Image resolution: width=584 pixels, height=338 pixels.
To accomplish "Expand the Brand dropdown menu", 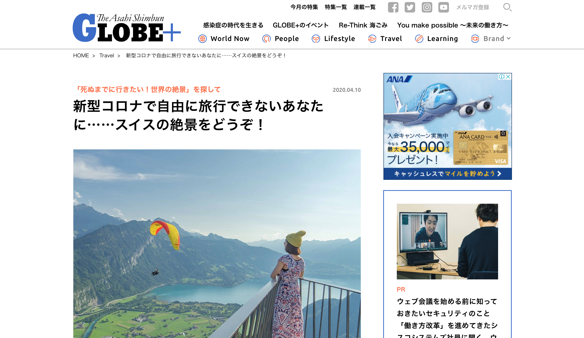I will click(x=491, y=38).
